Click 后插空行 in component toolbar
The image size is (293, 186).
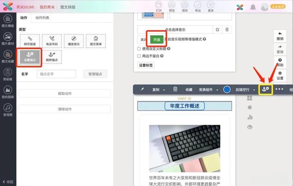coord(242,90)
